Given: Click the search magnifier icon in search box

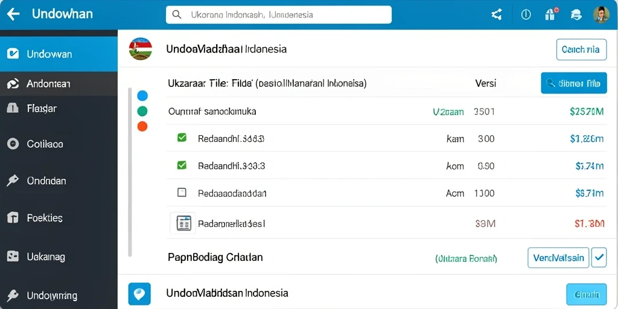Looking at the screenshot, I should (177, 15).
